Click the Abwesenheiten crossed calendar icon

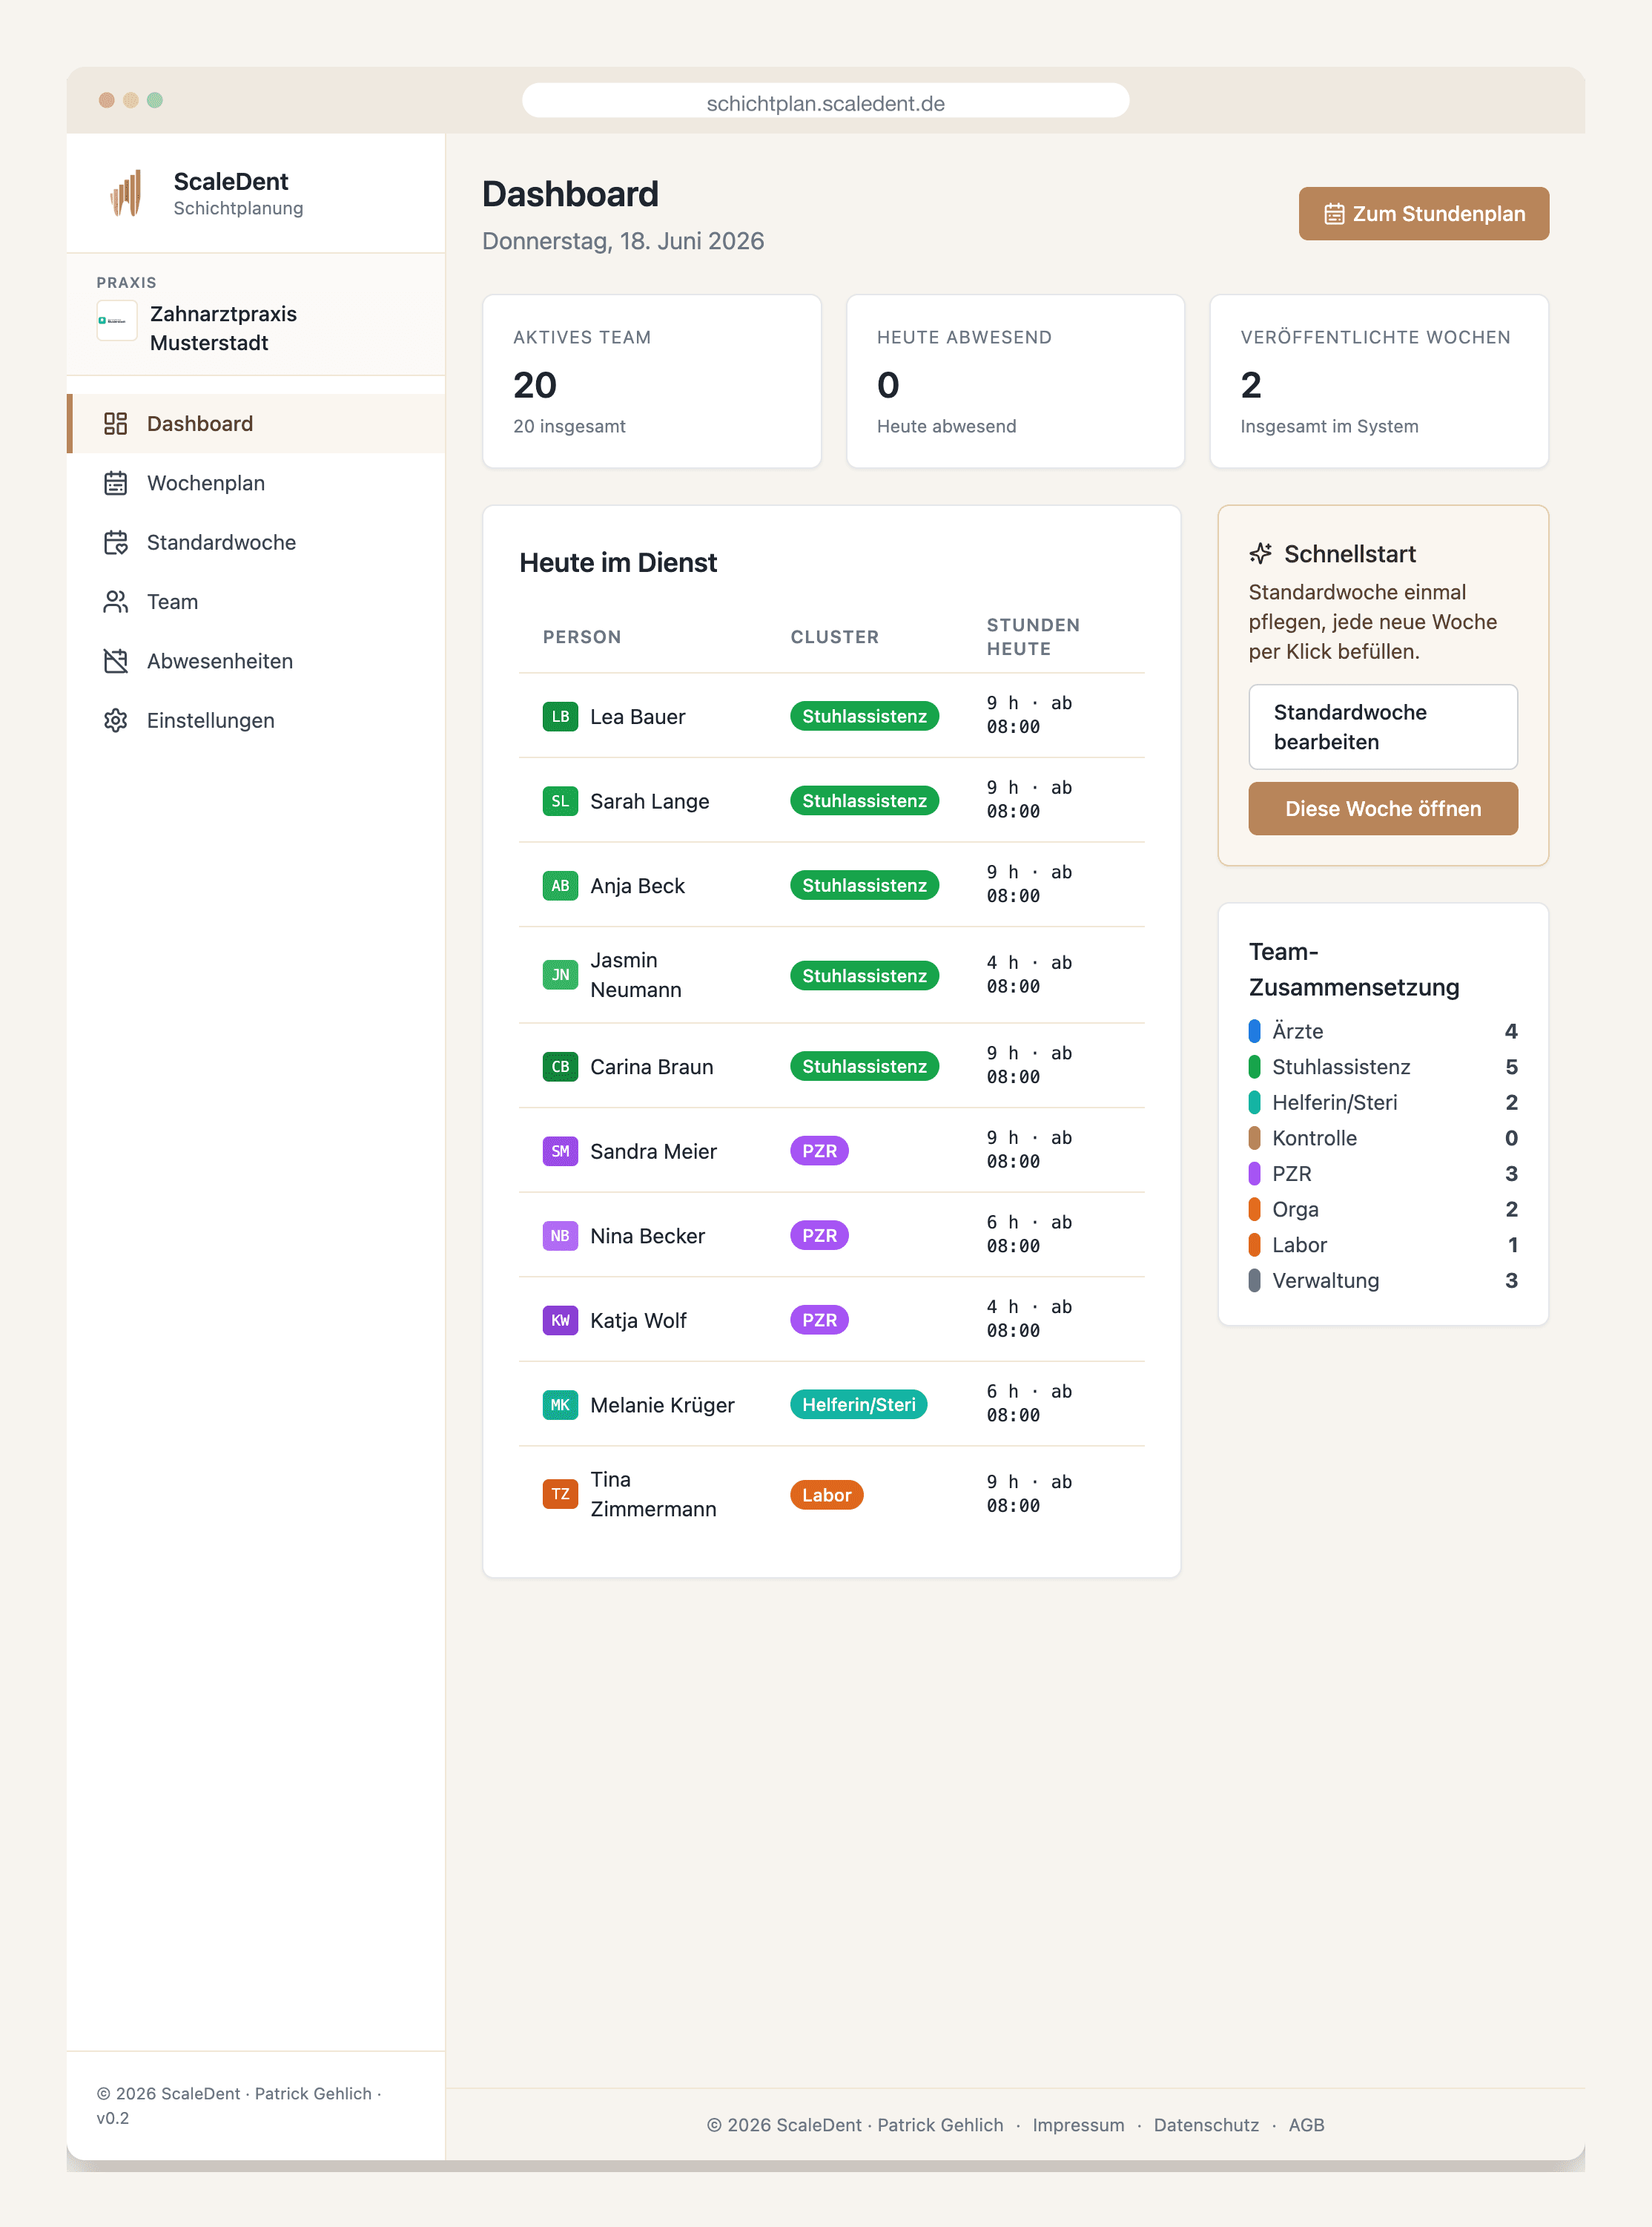(116, 661)
